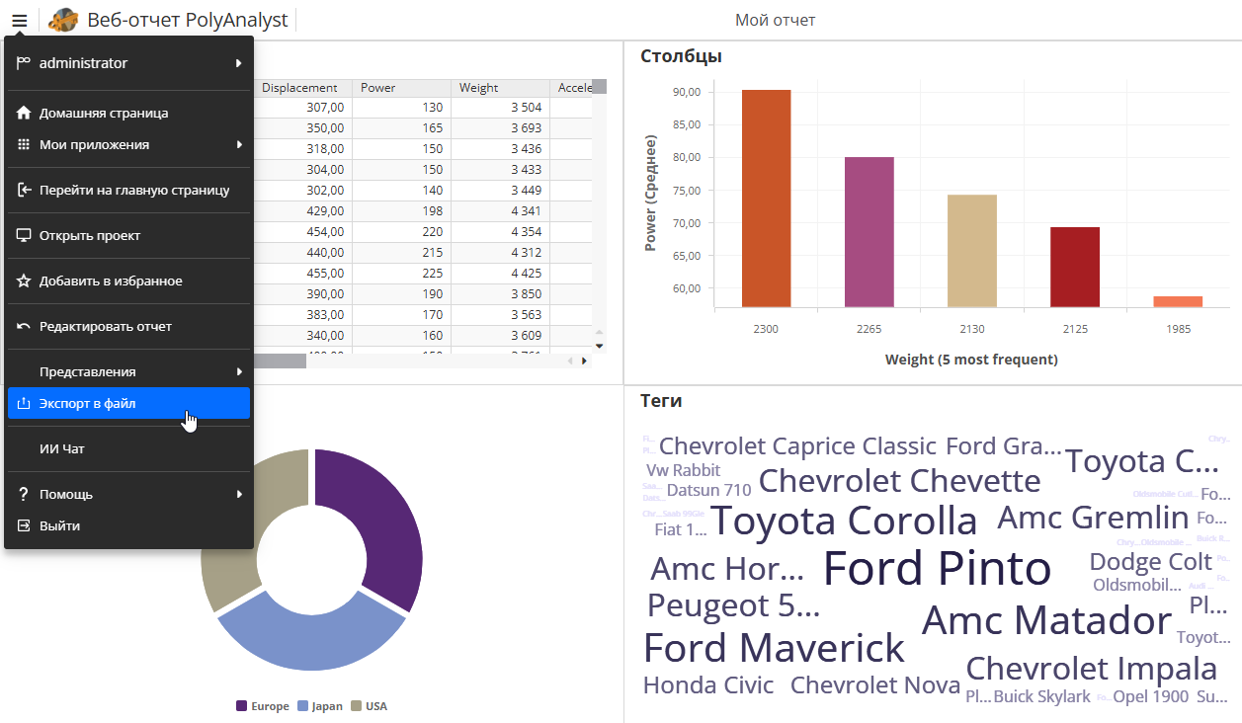The width and height of the screenshot is (1242, 723).
Task: Open ИИ Чат from the menu
Action: point(128,448)
